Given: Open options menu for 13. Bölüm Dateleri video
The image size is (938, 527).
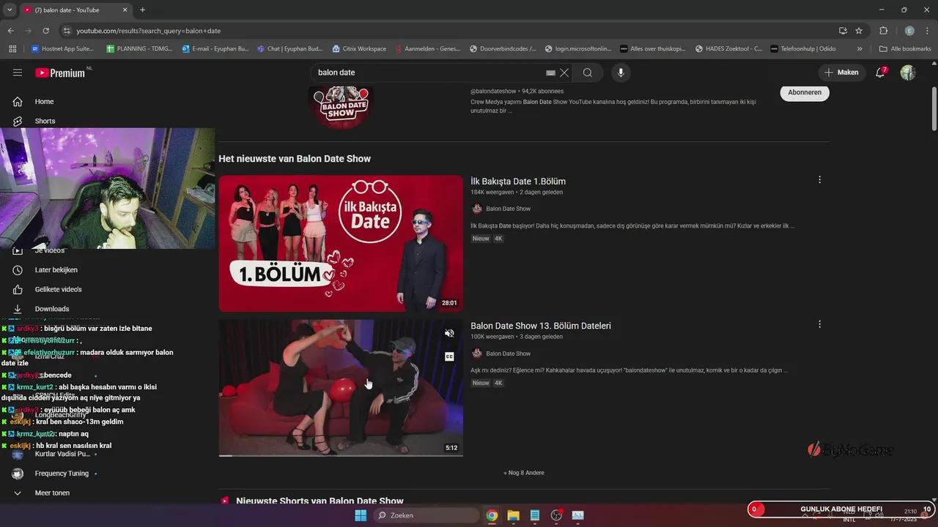Looking at the screenshot, I should [819, 324].
